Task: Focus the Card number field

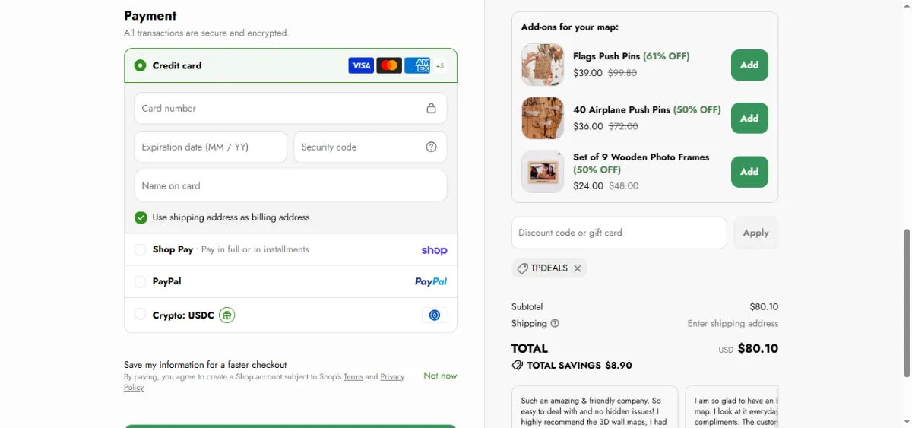Action: [290, 108]
